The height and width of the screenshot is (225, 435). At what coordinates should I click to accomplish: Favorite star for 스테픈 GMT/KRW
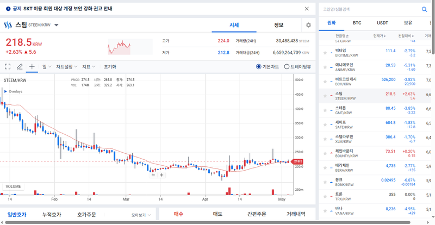(325, 110)
